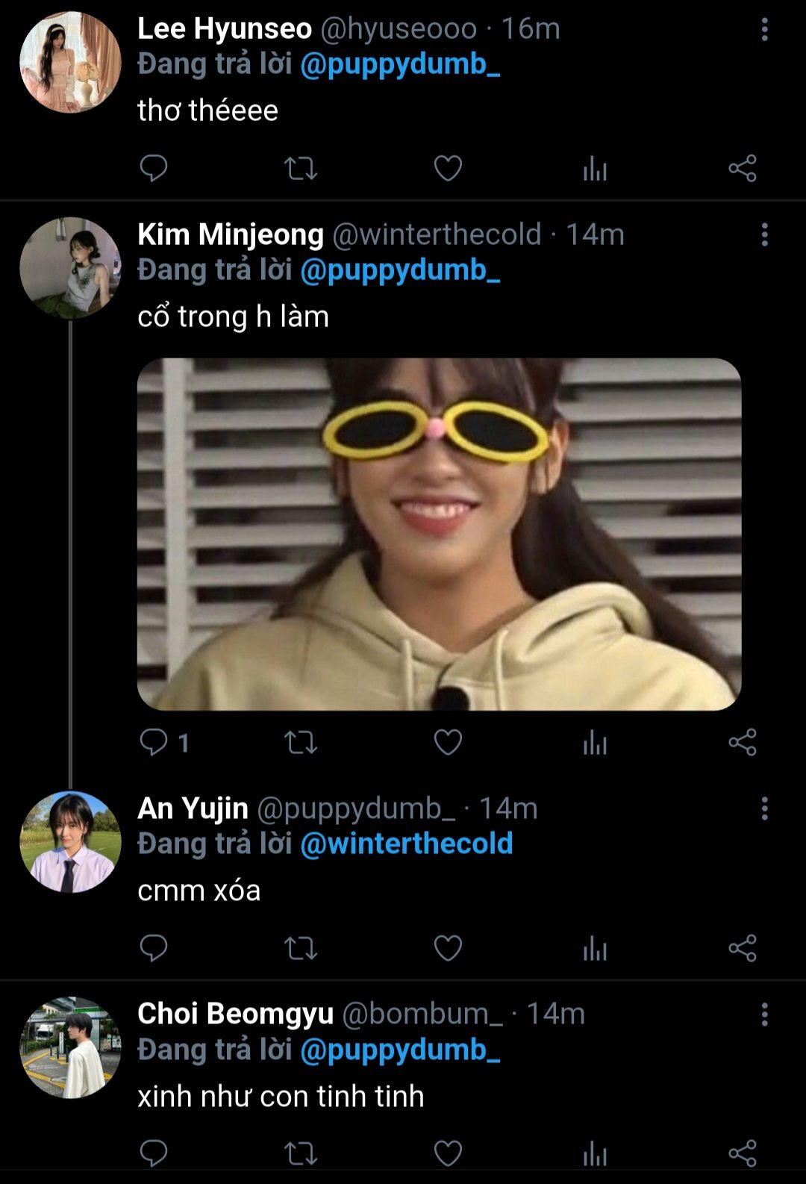Open more options for An Yujin's tweet
The width and height of the screenshot is (806, 1184).
(764, 808)
